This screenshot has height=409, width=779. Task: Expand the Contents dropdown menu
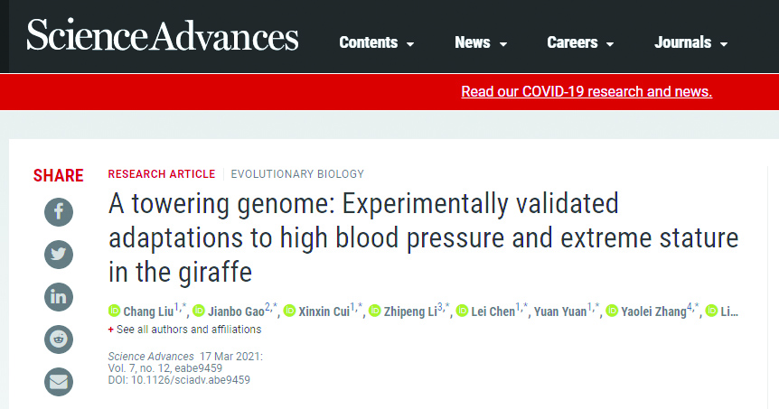point(377,42)
